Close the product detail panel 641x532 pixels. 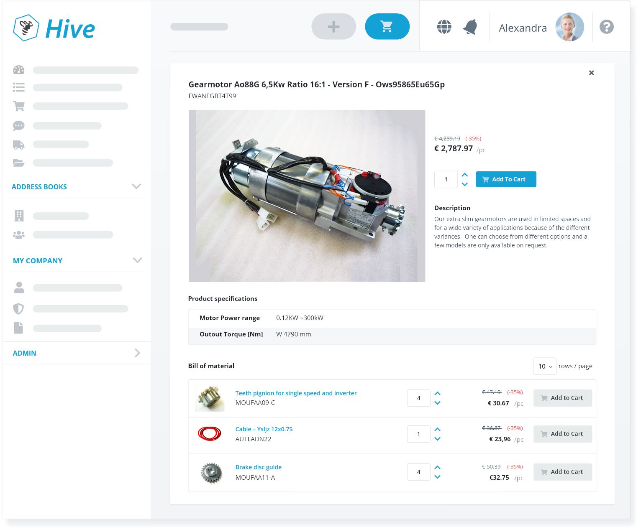click(x=591, y=73)
